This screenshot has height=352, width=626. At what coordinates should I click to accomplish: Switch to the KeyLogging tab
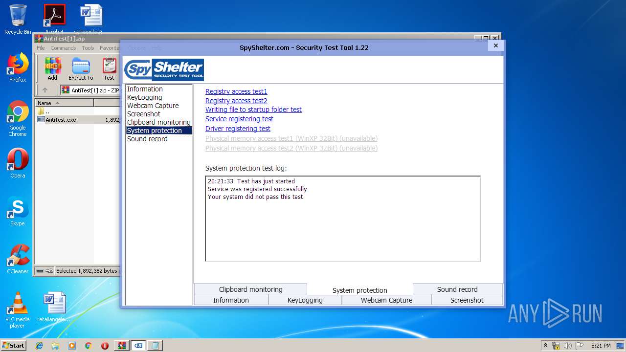coord(305,300)
